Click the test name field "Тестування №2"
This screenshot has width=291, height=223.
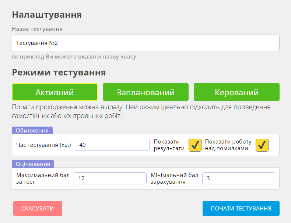(x=145, y=43)
